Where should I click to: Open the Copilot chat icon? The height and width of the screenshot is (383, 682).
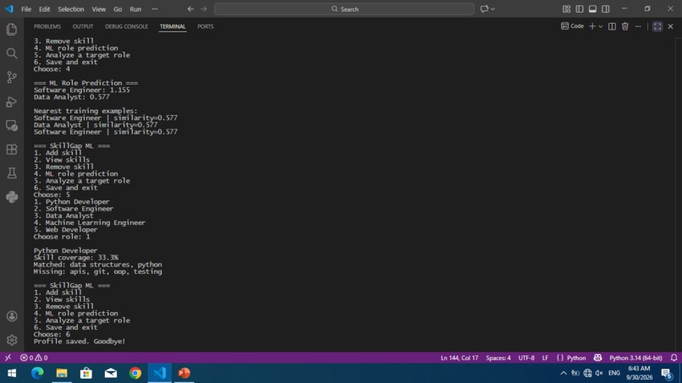pyautogui.click(x=484, y=8)
